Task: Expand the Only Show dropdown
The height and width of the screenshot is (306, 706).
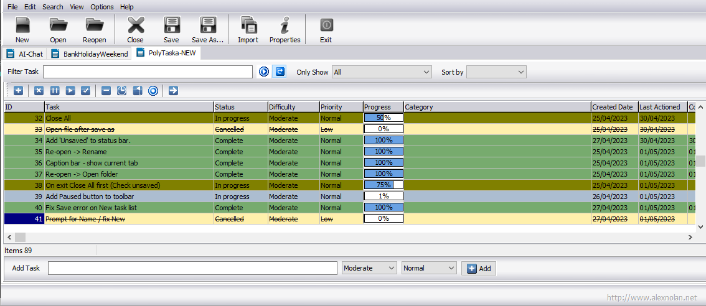Action: (382, 72)
